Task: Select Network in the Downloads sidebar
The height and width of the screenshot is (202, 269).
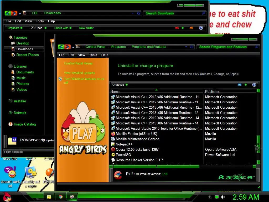Action: pyautogui.click(x=20, y=113)
